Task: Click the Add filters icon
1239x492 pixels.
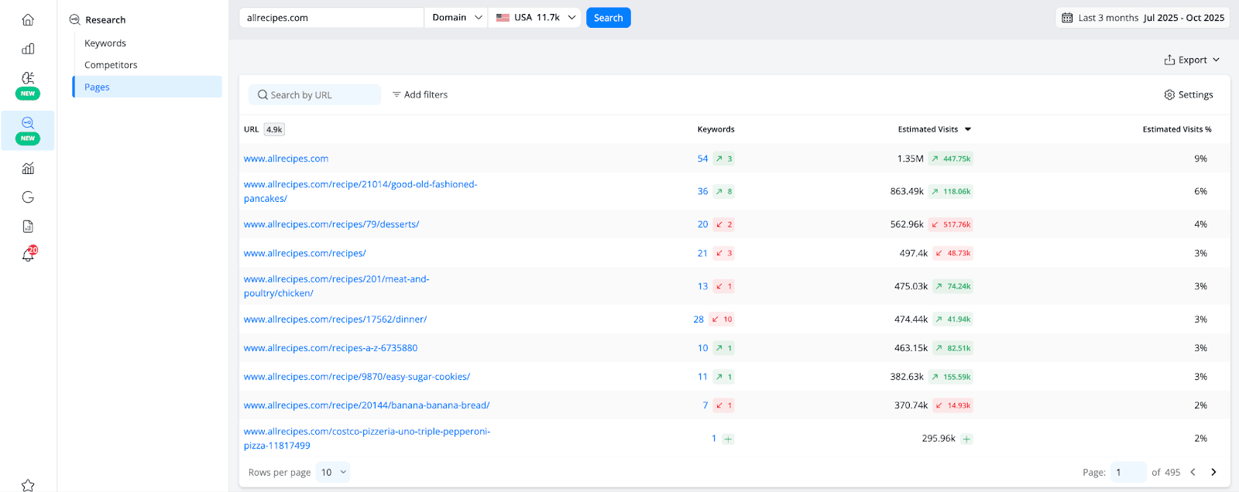Action: point(396,94)
